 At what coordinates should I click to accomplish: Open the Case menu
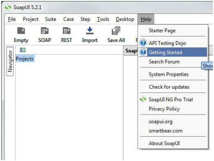69,19
